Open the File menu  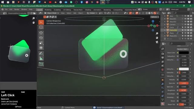pos(6,9)
